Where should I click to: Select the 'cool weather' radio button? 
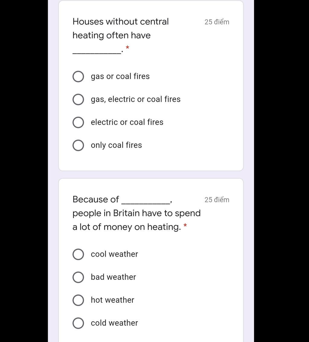[x=78, y=254]
